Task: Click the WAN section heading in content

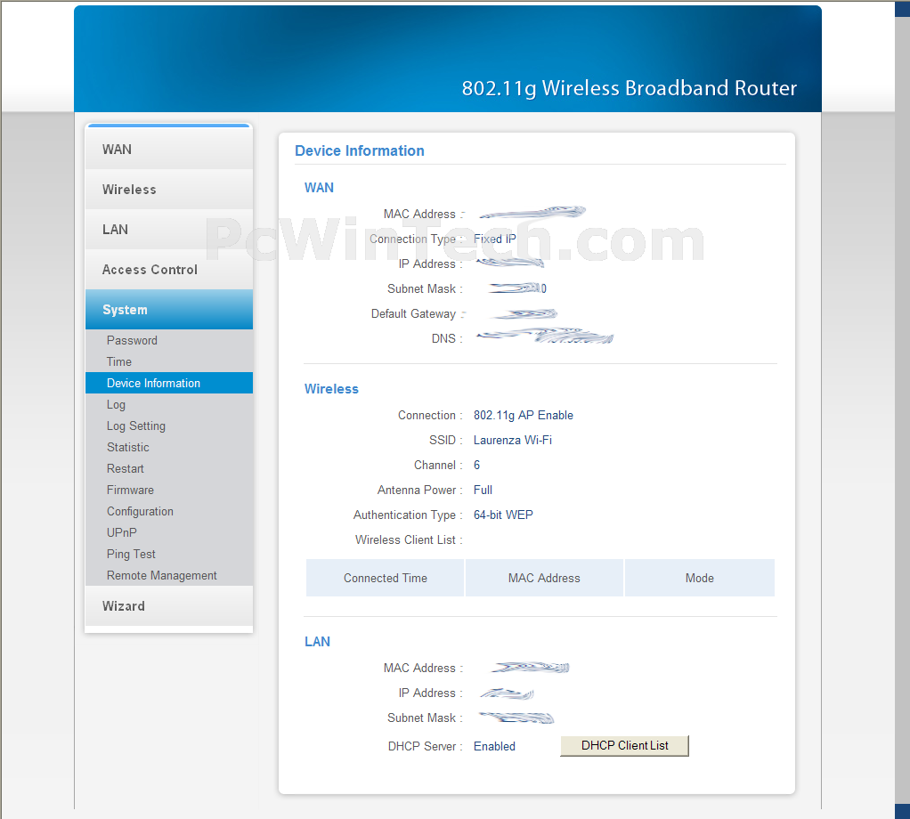Action: (319, 187)
